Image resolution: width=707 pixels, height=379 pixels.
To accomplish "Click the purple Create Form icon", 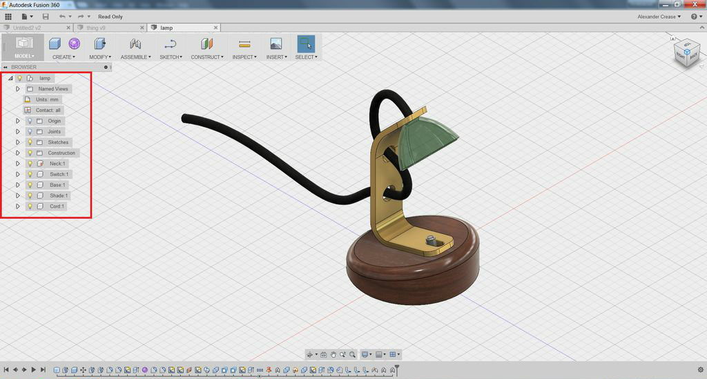I will point(75,43).
